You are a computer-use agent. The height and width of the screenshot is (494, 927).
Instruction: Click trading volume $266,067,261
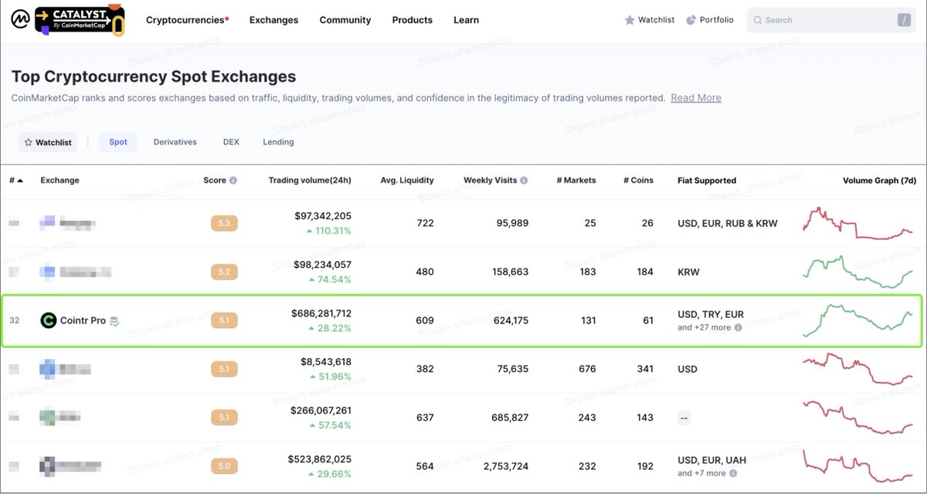click(321, 411)
